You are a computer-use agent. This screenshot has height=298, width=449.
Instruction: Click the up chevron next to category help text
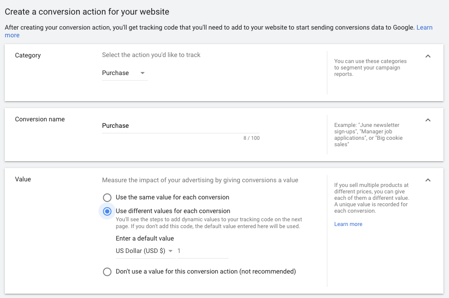click(x=428, y=56)
